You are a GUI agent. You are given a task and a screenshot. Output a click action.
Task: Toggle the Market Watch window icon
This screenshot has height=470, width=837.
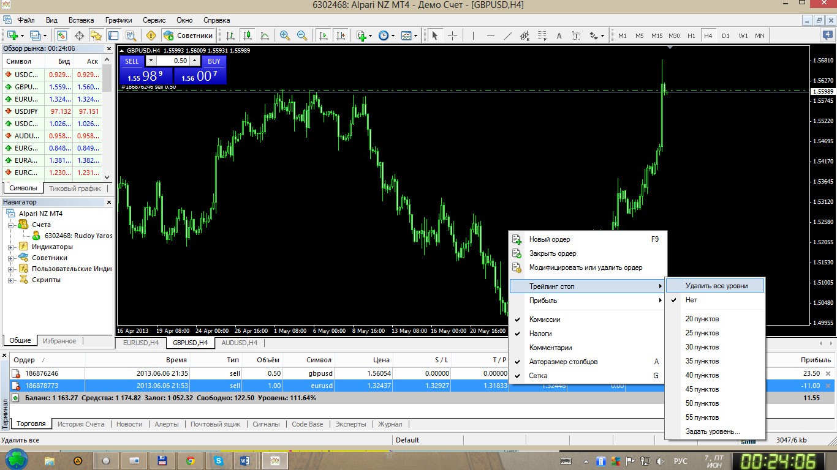tap(62, 35)
